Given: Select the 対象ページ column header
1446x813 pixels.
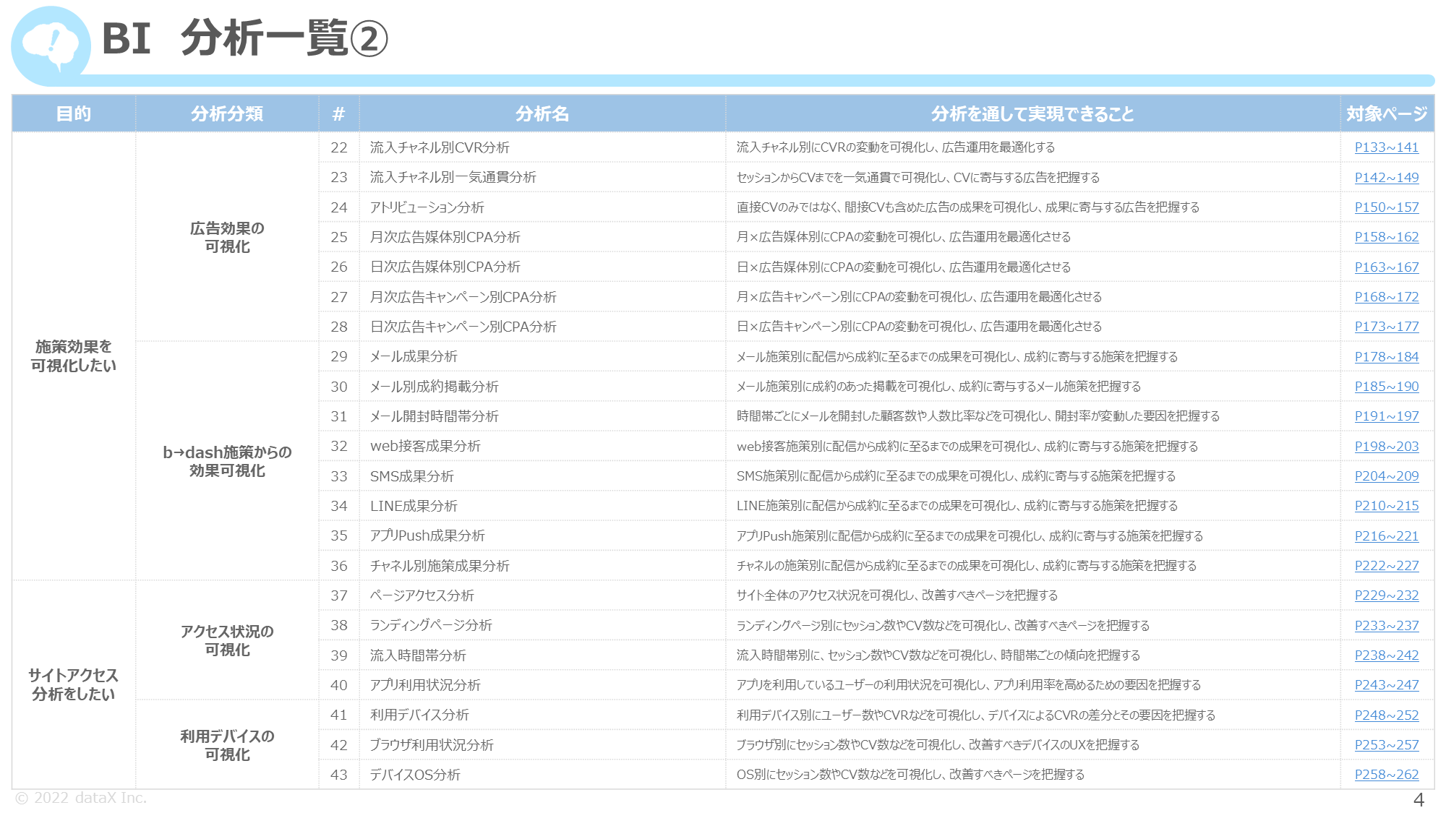Looking at the screenshot, I should (x=1387, y=113).
